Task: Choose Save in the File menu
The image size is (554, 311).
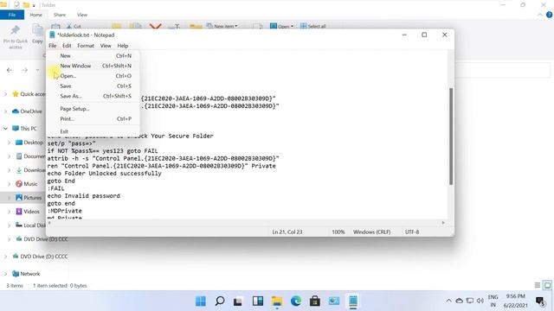Action: point(93,86)
